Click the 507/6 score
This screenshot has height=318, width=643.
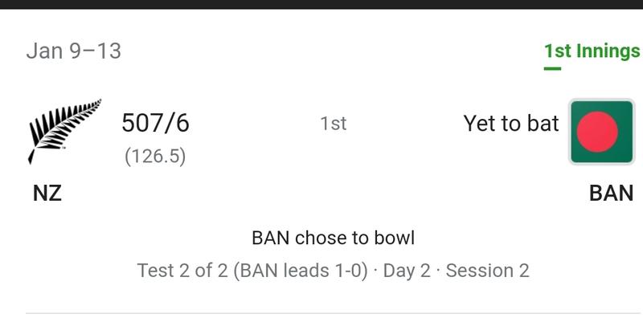pos(155,123)
